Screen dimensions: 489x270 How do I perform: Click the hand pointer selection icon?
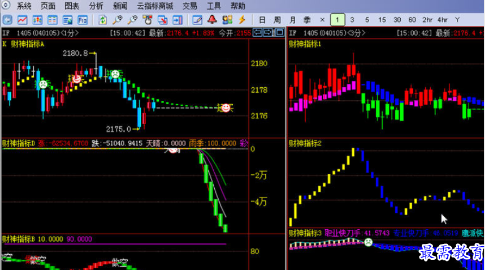click(148, 20)
